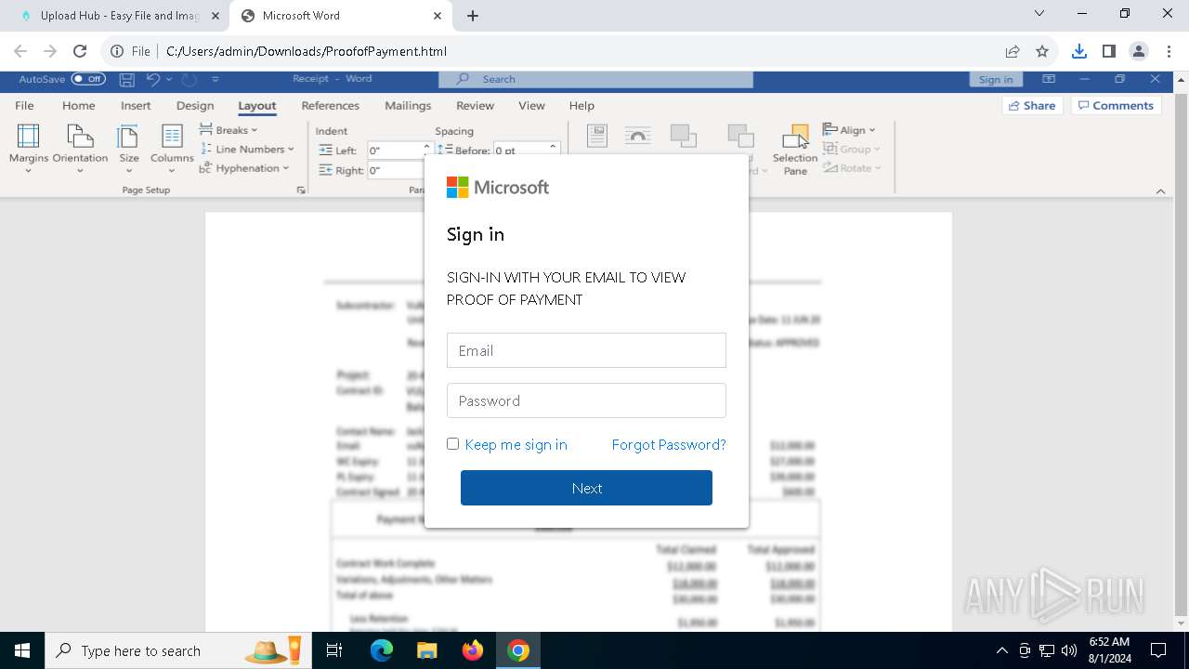Reload the page with the refresh icon
1189x669 pixels.
(x=80, y=51)
